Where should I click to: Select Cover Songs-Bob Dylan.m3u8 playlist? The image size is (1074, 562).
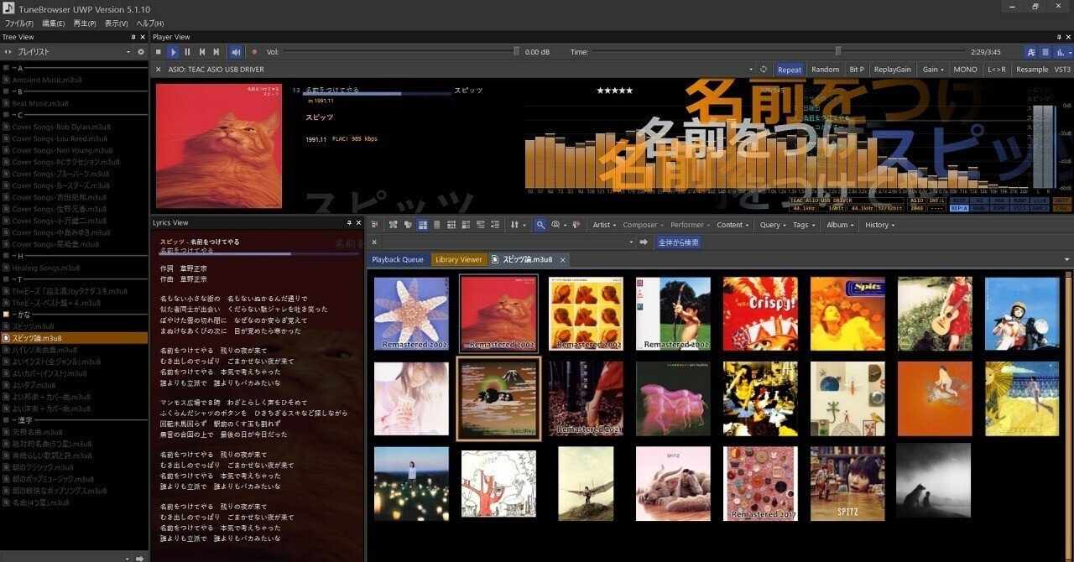click(x=60, y=127)
